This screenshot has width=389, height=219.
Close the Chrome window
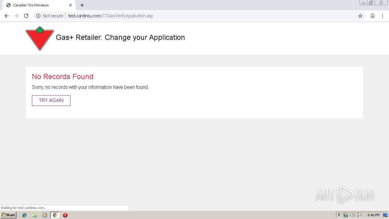click(x=381, y=3)
